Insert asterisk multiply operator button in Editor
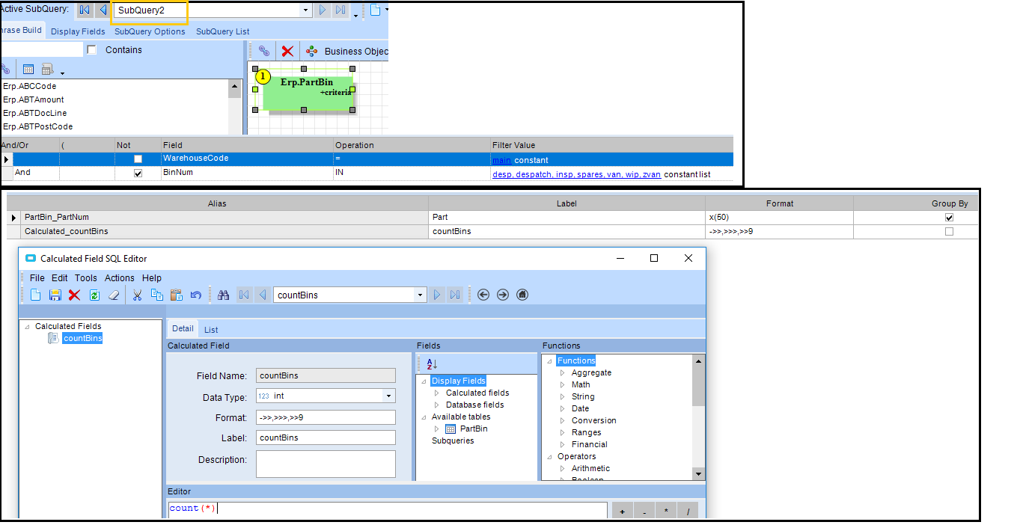Screen dimensions: 1017x525 [666, 511]
